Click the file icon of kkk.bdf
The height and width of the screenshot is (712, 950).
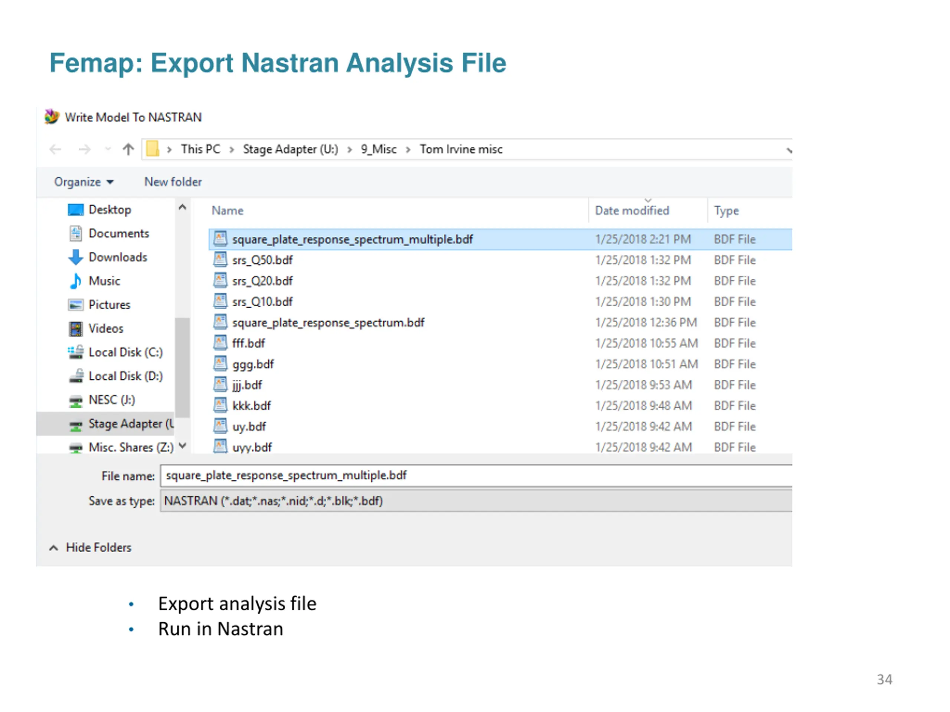[220, 405]
